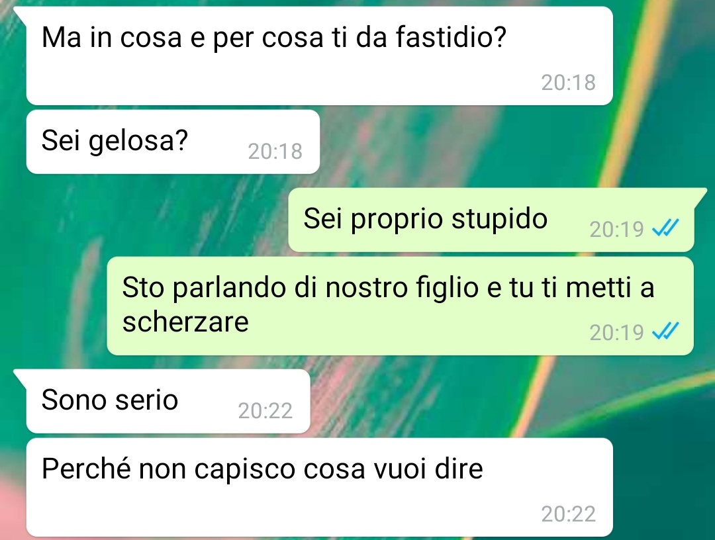Click the word 'fastidio?' in the top message
The width and height of the screenshot is (715, 540).
point(451,37)
